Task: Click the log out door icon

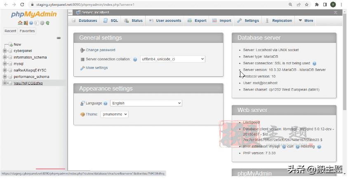Action: point(26,23)
